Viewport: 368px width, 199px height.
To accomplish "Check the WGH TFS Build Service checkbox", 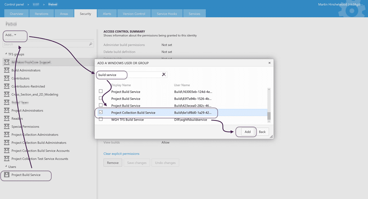I will [101, 119].
